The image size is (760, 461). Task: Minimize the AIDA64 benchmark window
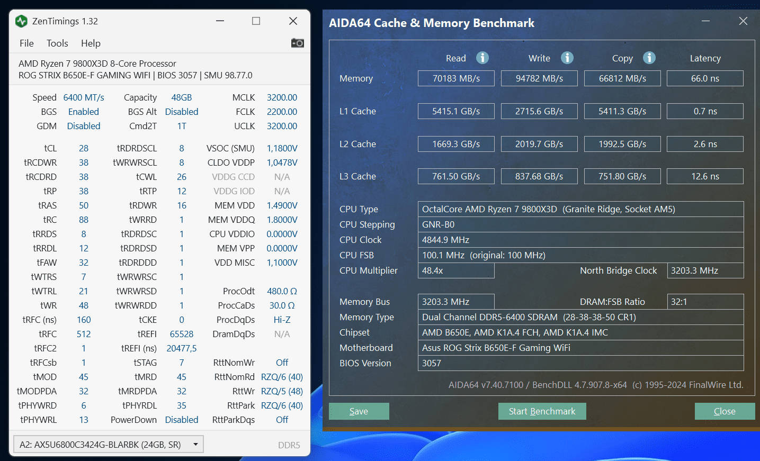click(x=705, y=21)
